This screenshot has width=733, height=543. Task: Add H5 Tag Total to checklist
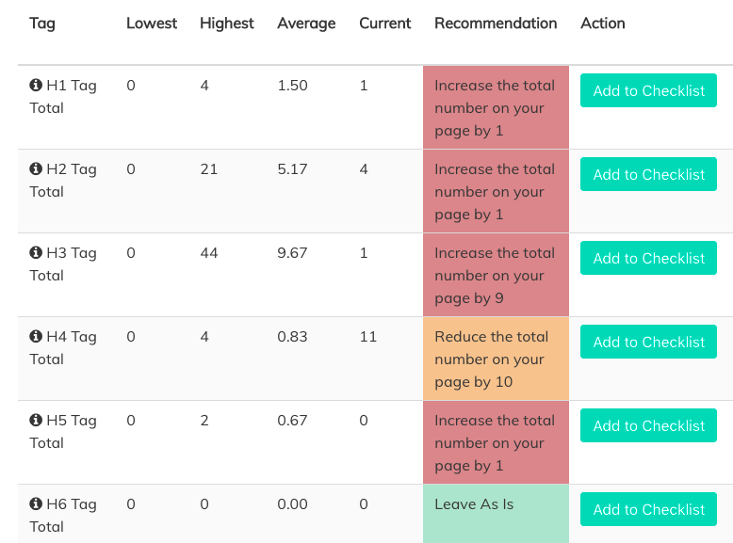(x=648, y=426)
